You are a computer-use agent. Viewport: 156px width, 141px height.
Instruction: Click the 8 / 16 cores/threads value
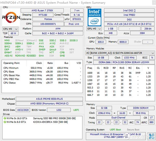tap(77, 15)
